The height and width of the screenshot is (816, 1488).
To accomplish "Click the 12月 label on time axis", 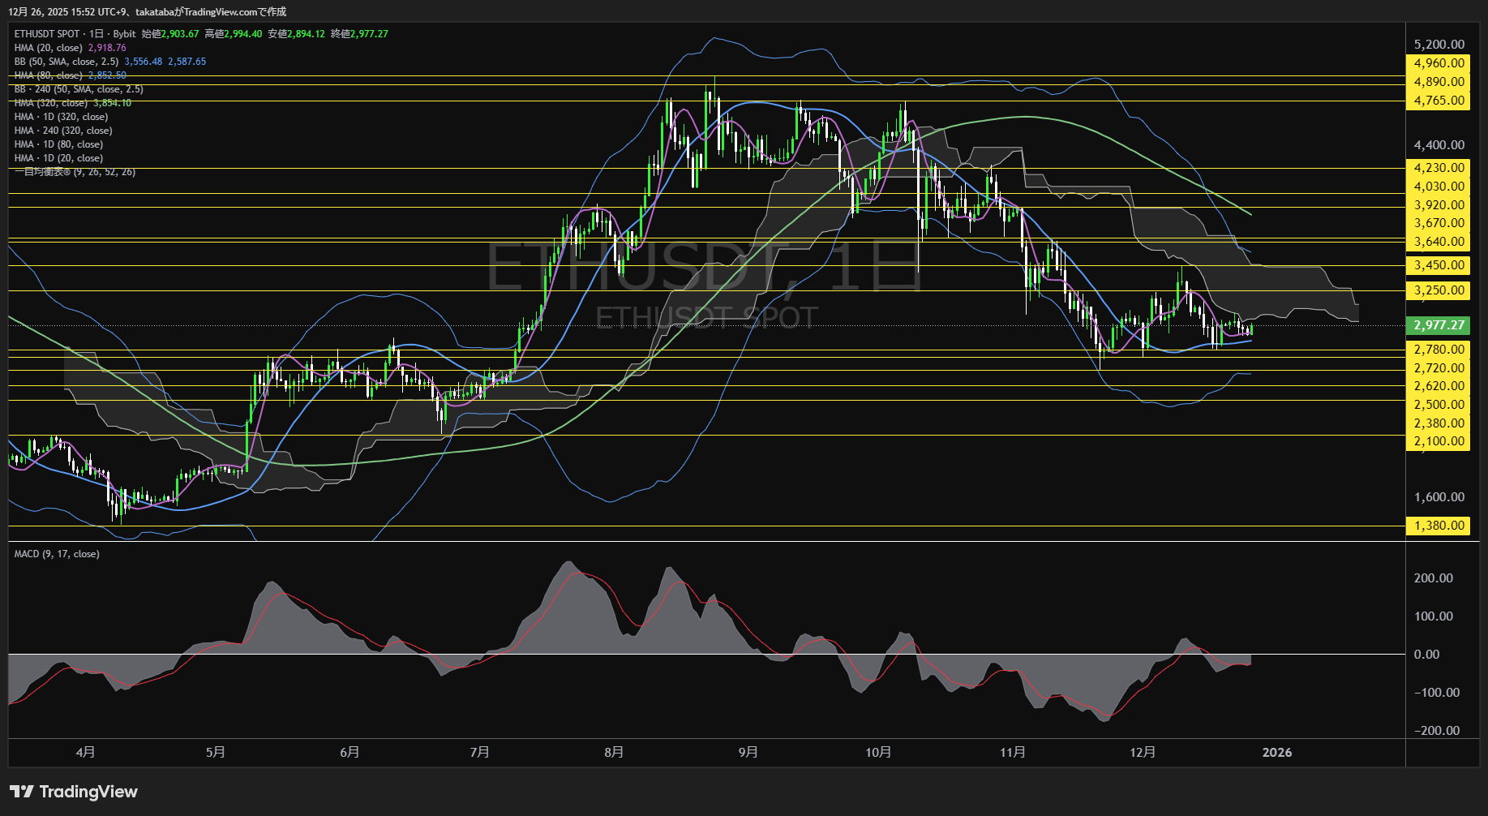I will pos(1143,752).
